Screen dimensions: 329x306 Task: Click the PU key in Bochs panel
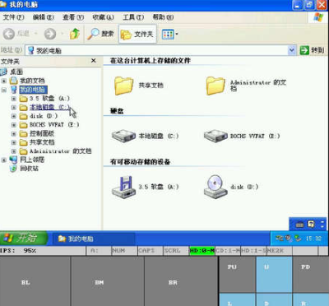pos(237,275)
